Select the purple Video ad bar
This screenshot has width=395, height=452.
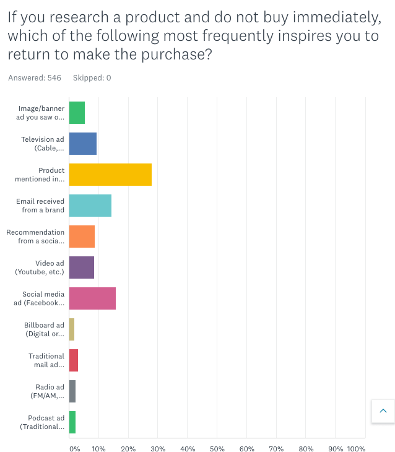tap(82, 267)
